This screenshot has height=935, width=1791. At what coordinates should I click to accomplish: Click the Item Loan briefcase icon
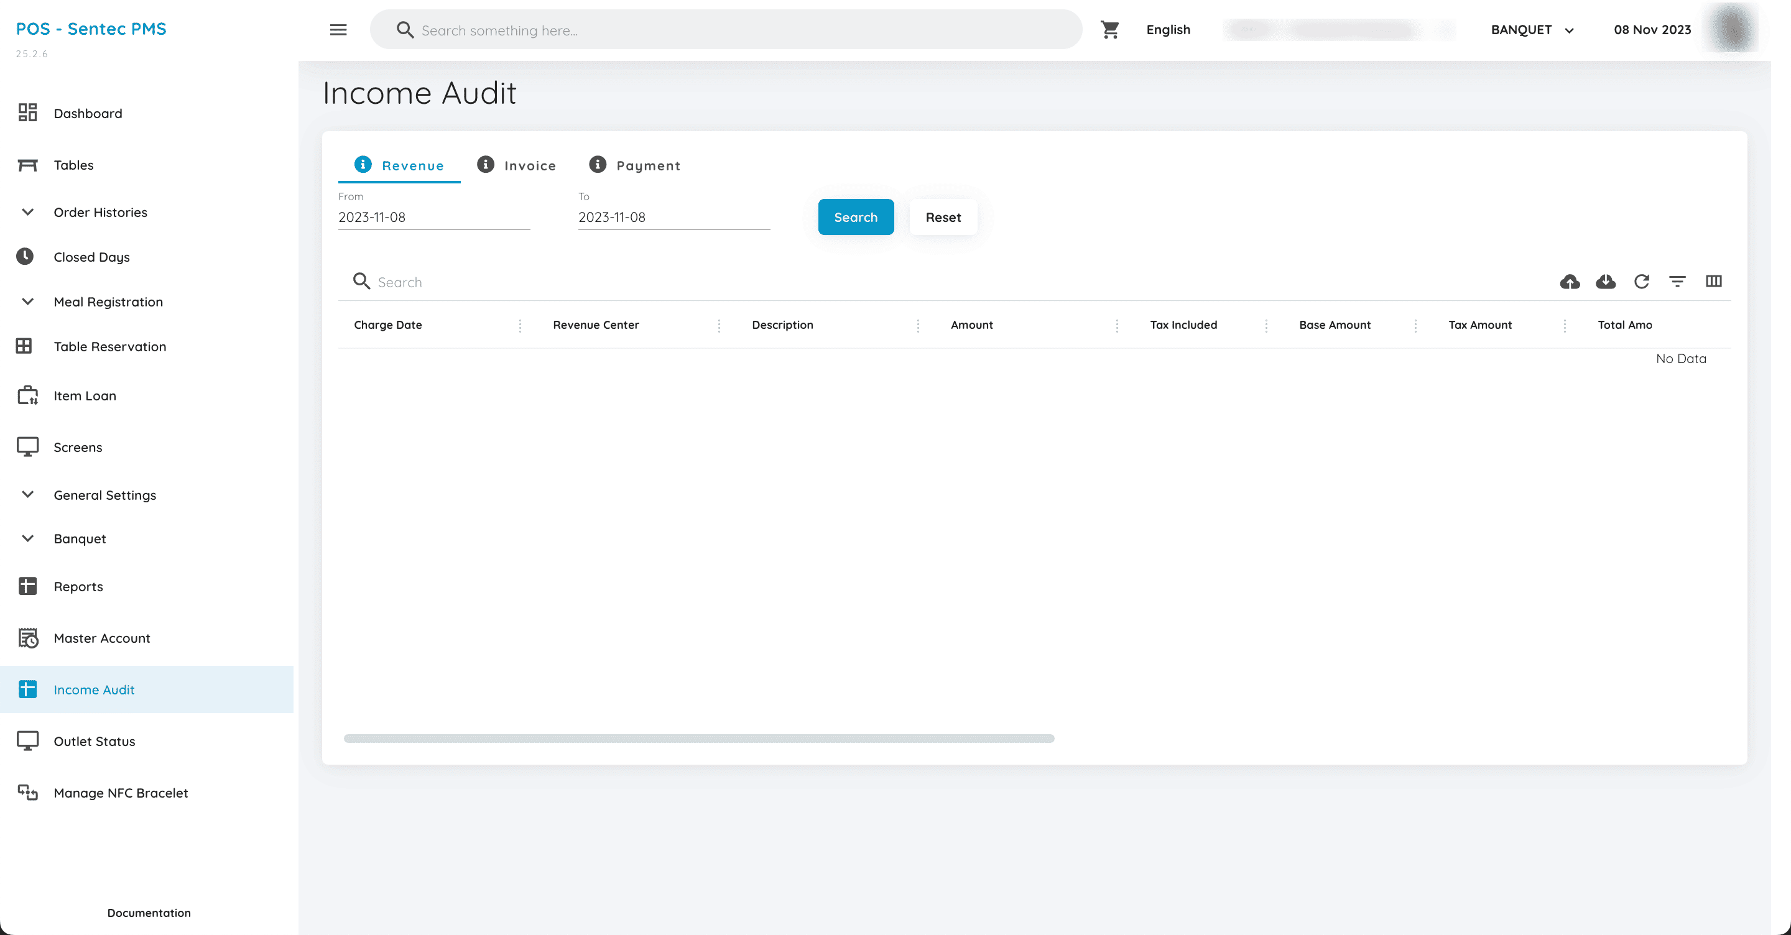pos(27,395)
